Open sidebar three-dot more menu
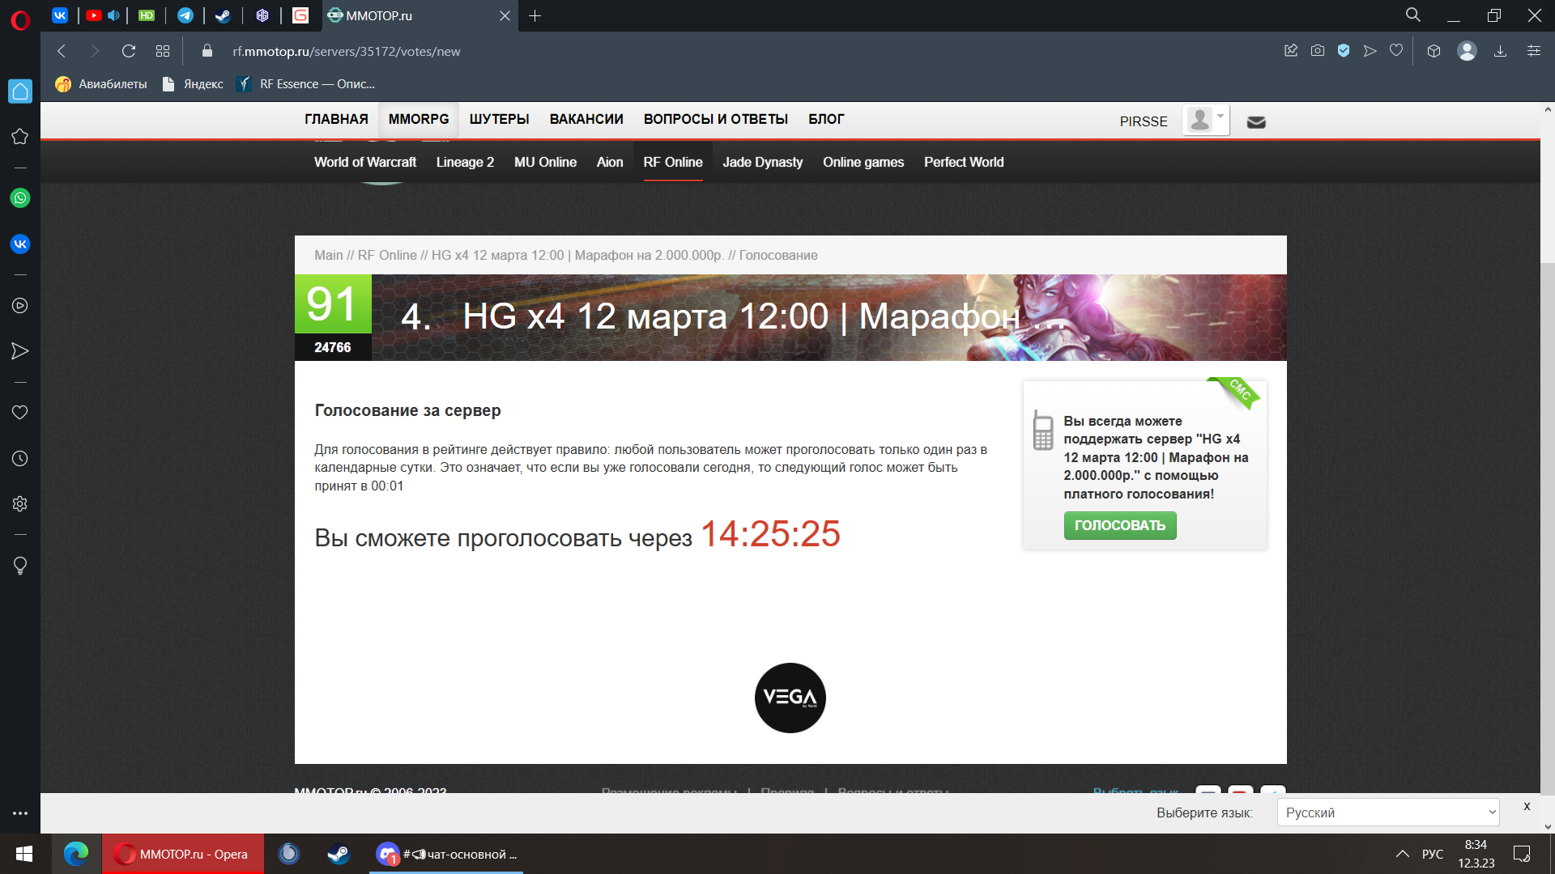 (x=20, y=813)
